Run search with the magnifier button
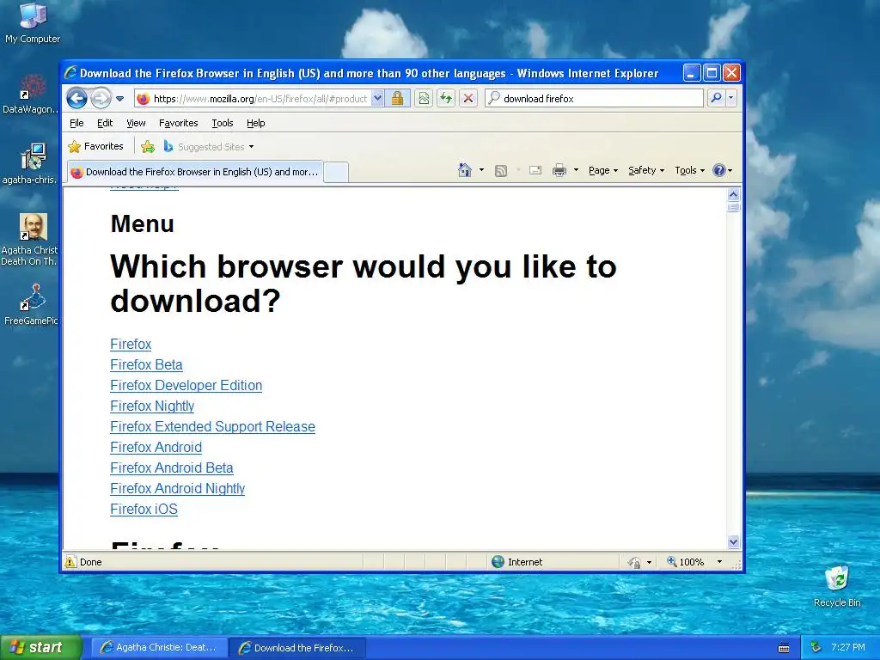The width and height of the screenshot is (880, 660). coord(716,98)
